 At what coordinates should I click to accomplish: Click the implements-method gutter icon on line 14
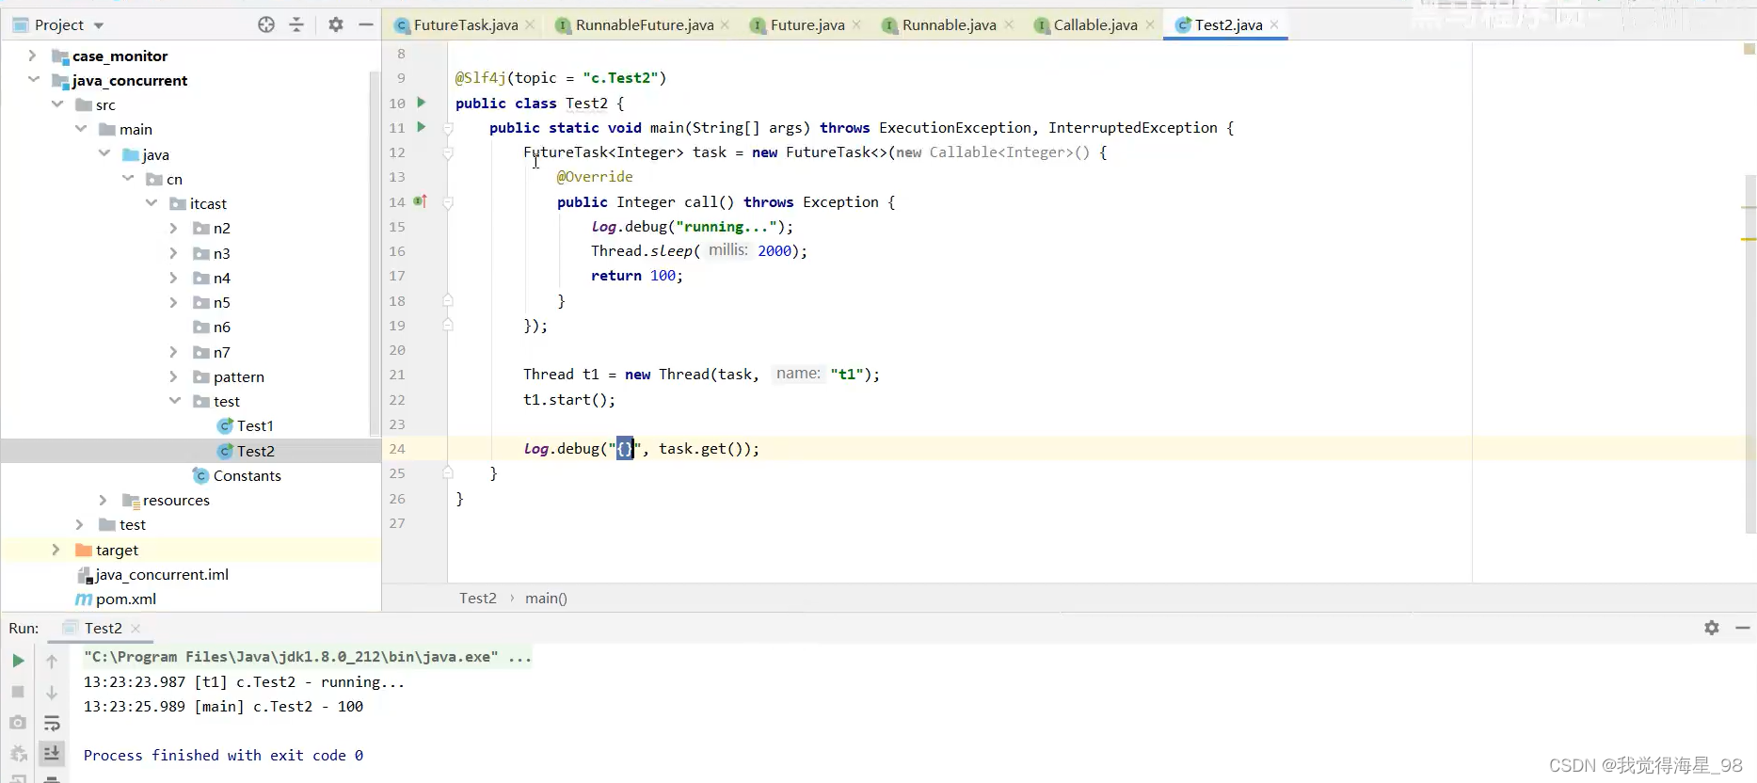(421, 201)
